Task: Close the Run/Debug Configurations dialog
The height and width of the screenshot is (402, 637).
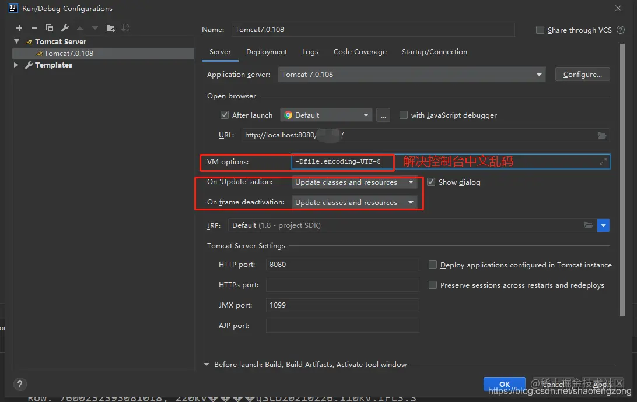Action: 618,8
